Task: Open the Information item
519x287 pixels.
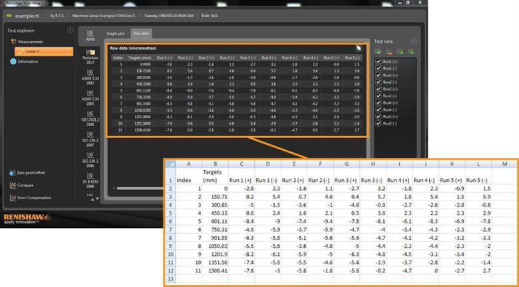Action: 25,62
